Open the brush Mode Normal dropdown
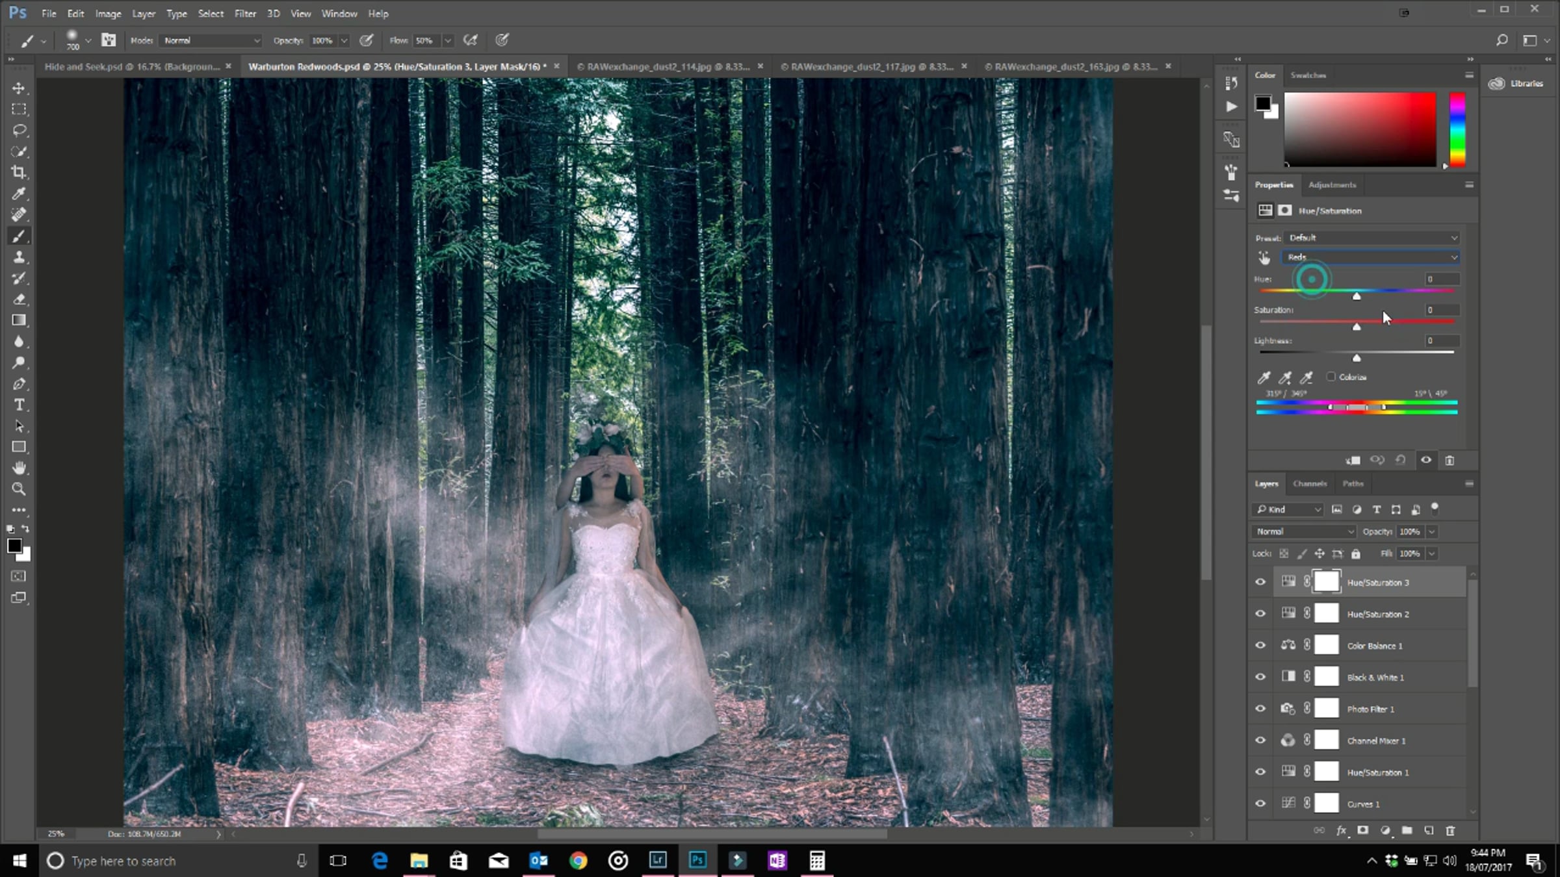The height and width of the screenshot is (877, 1560). (211, 40)
